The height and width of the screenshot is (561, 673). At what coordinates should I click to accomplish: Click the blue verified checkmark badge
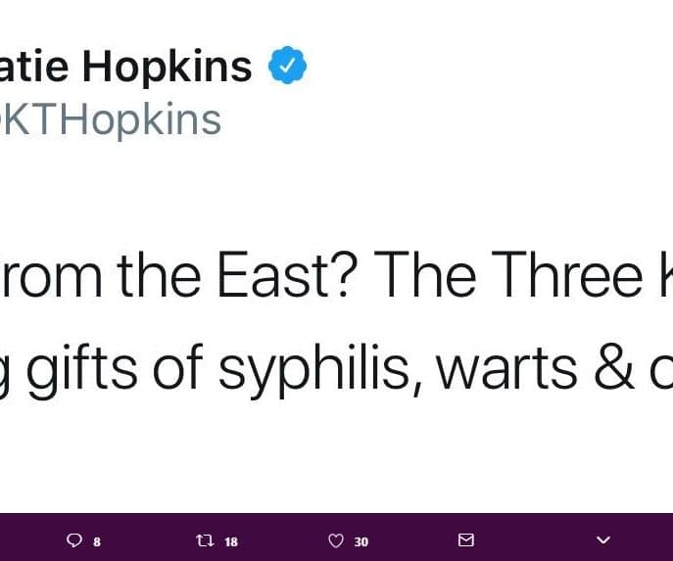tap(288, 65)
